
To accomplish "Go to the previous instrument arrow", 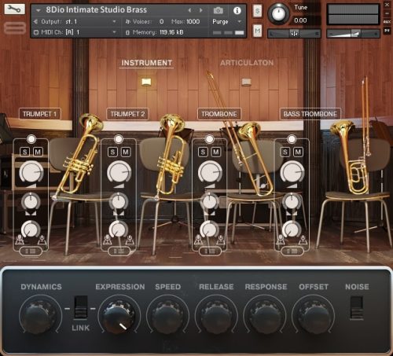I will pyautogui.click(x=189, y=10).
